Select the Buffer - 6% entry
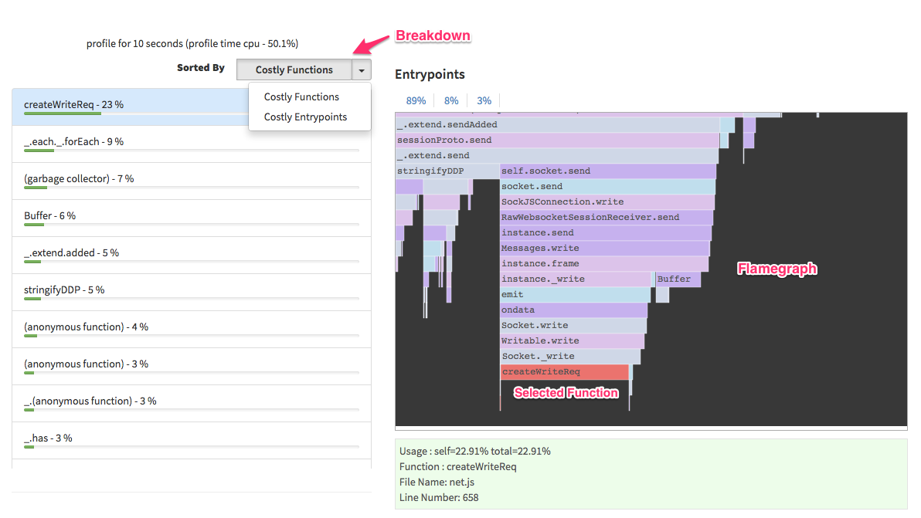The width and height of the screenshot is (921, 518). (x=50, y=215)
